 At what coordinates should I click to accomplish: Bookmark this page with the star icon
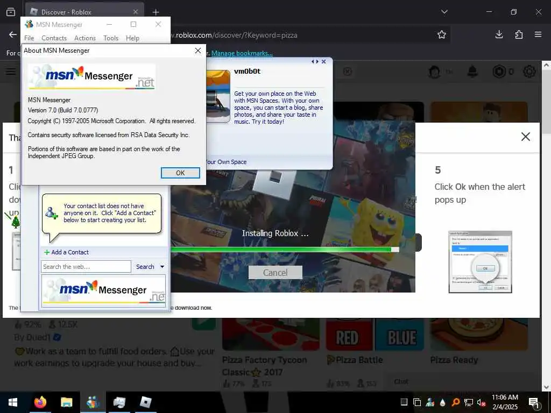pos(442,34)
